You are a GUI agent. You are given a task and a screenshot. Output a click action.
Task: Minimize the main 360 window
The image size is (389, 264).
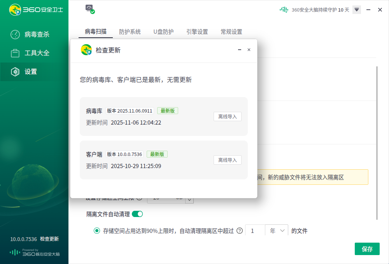(x=368, y=10)
